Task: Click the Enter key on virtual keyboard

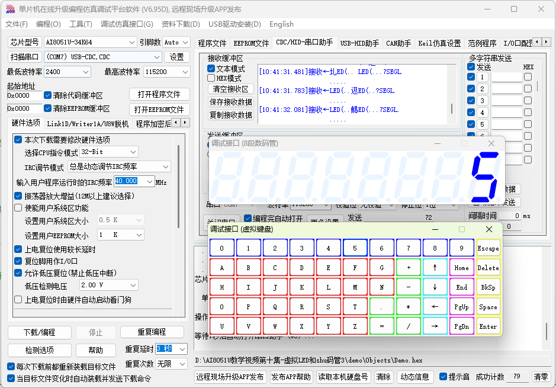Action: pos(488,326)
